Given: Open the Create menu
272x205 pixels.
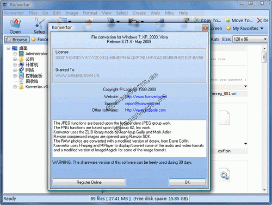Looking at the screenshot, I should click(139, 13).
